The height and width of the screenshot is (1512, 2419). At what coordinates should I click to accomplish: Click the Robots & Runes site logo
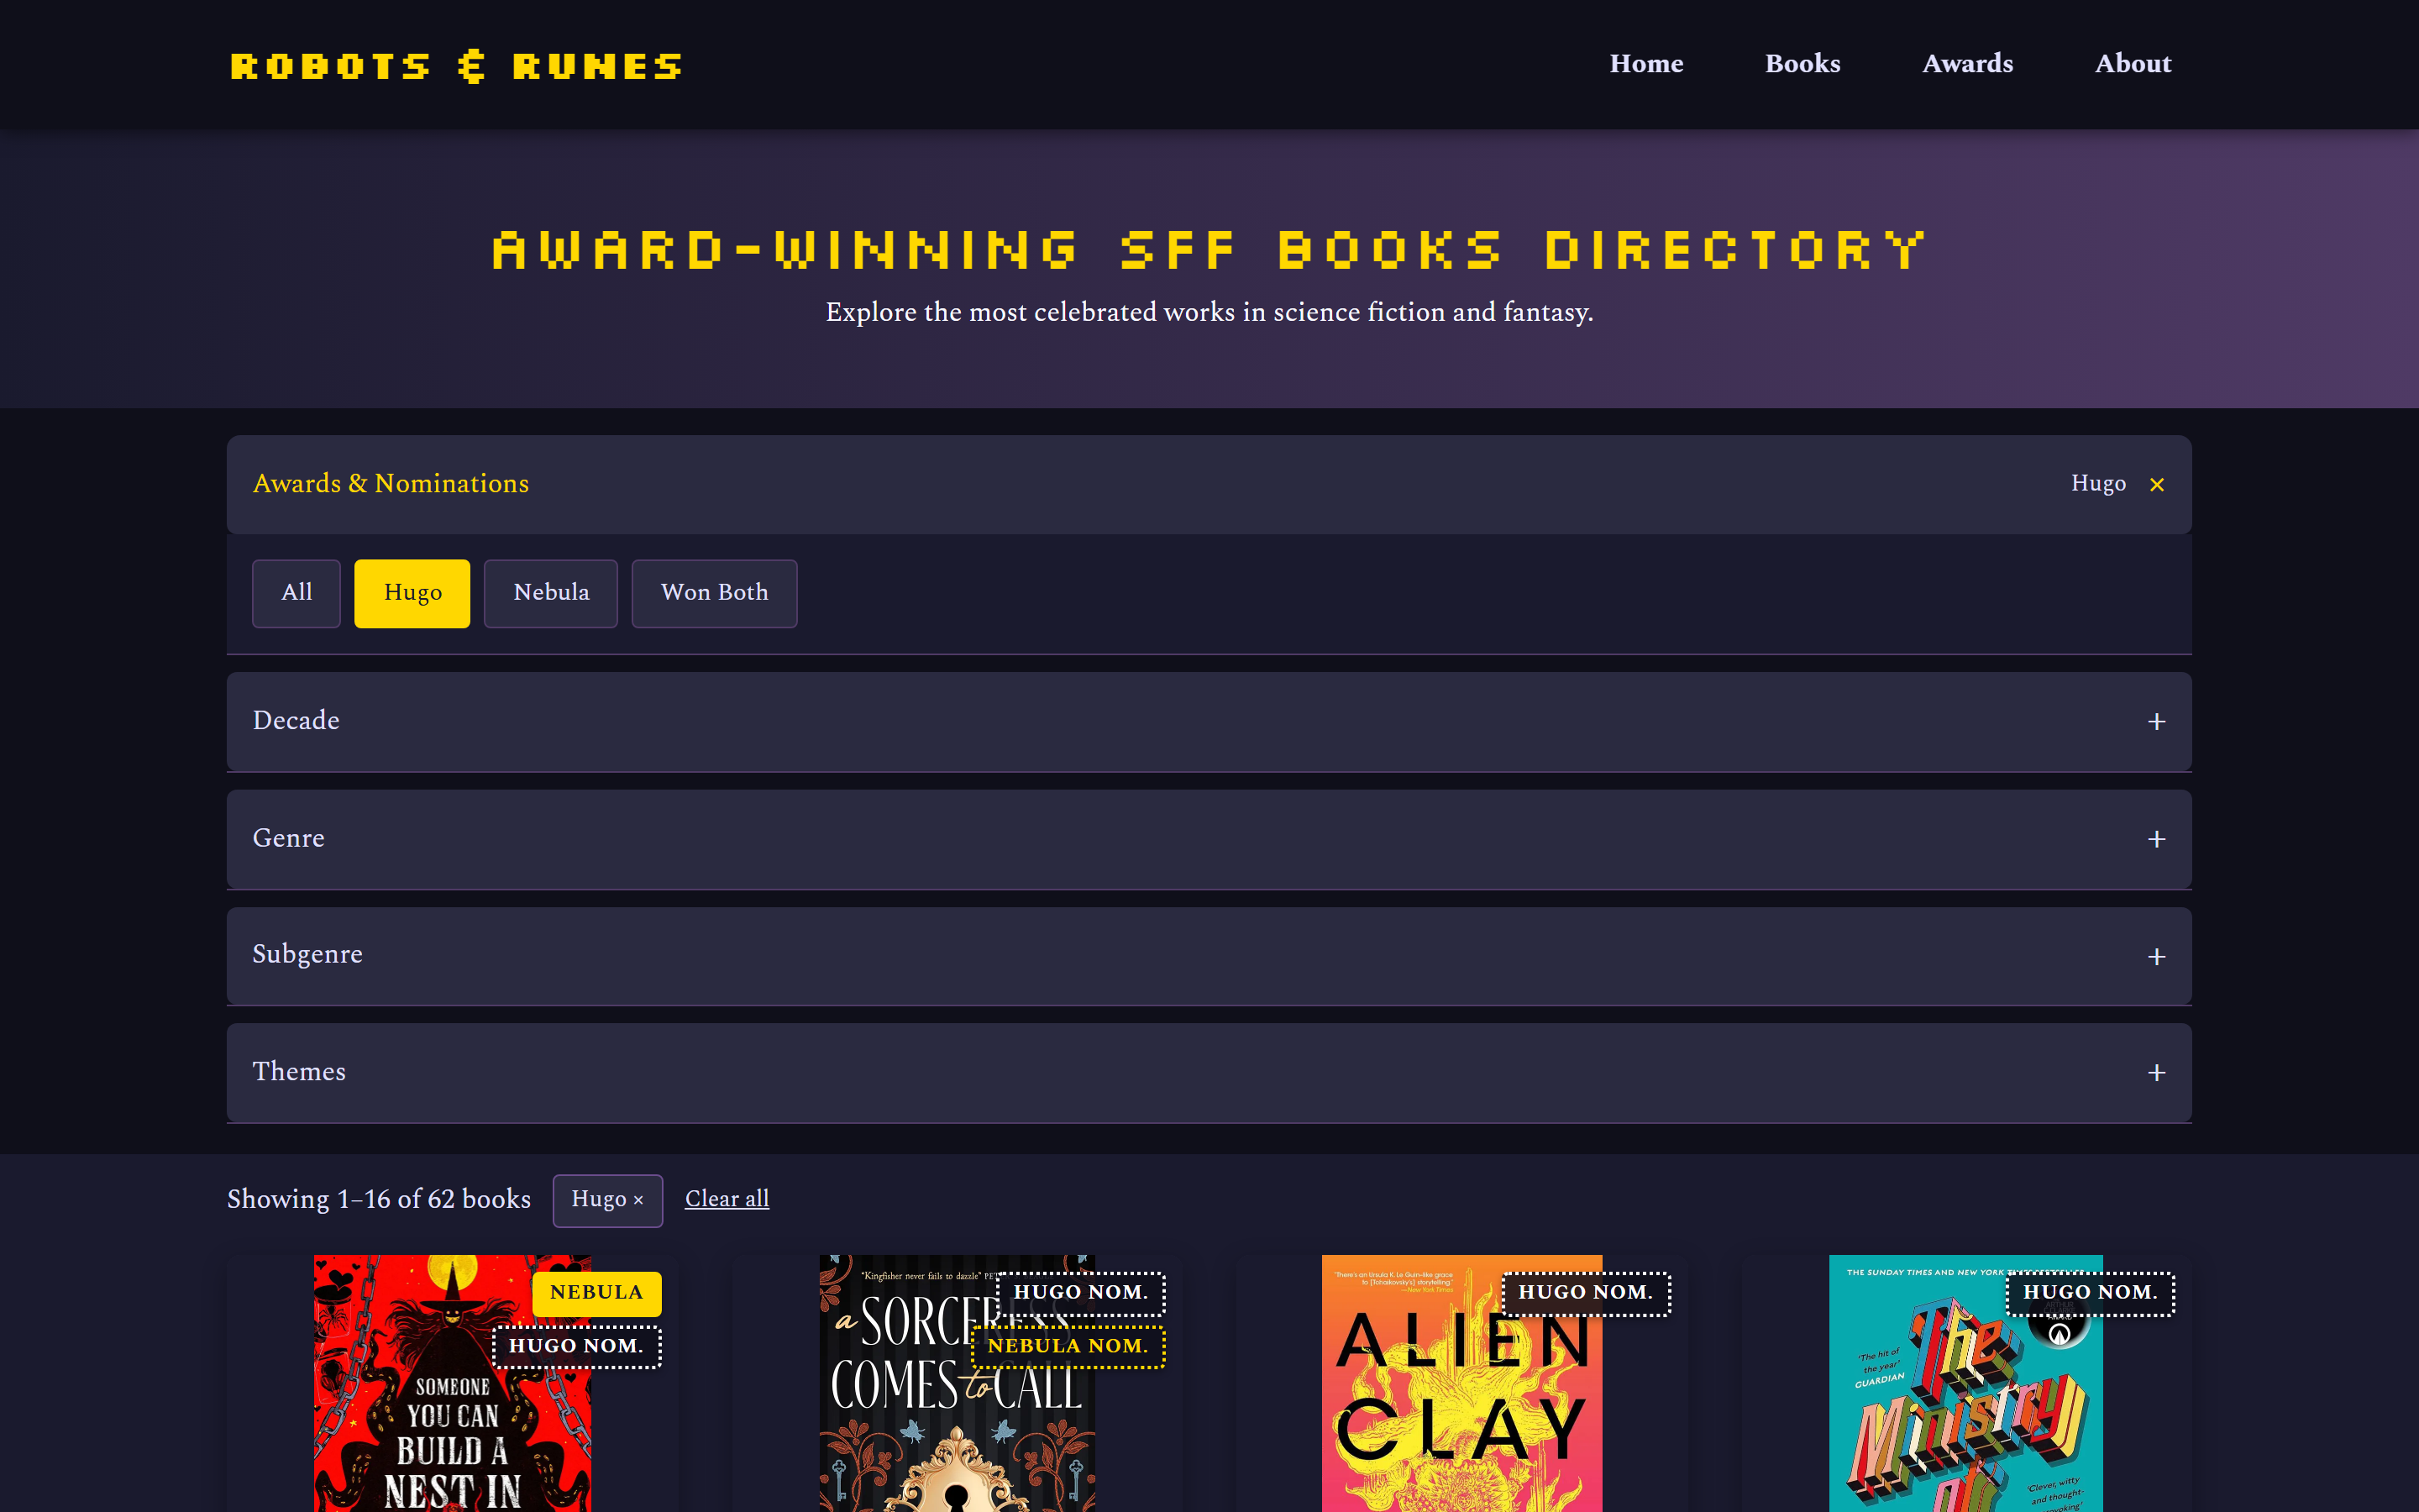click(456, 66)
